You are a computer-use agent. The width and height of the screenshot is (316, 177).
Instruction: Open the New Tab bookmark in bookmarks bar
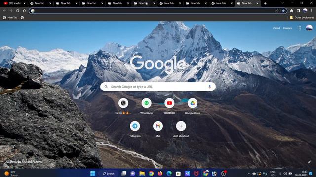pyautogui.click(x=10, y=18)
